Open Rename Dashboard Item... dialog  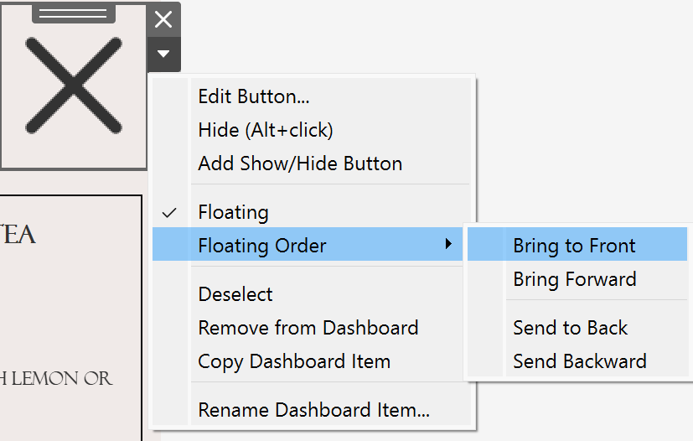pyautogui.click(x=313, y=410)
